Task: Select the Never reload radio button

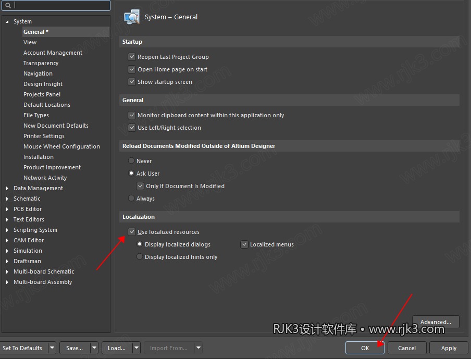Action: [x=131, y=160]
